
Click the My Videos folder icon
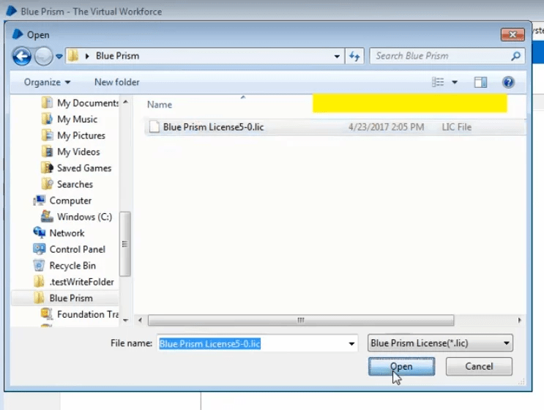(x=47, y=152)
